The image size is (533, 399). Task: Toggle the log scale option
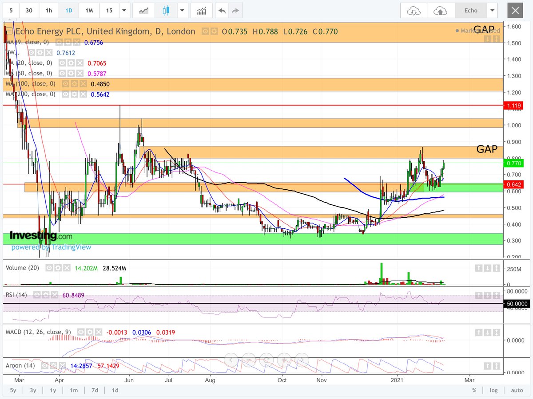tap(493, 390)
